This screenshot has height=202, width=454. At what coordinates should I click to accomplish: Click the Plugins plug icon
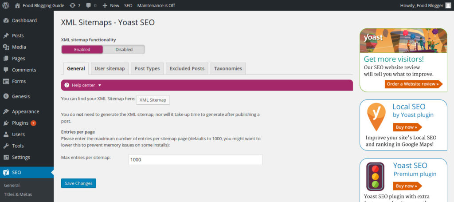(x=6, y=123)
